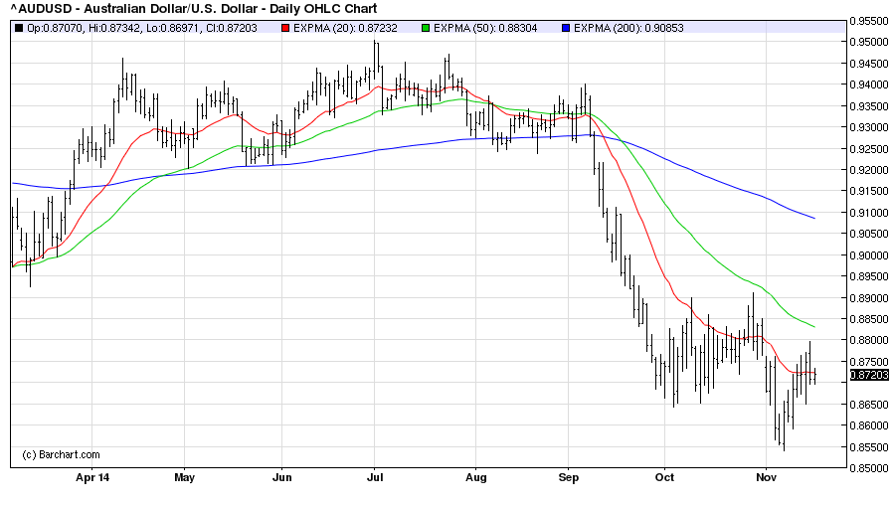
Task: Click the 0.95000 price axis label
Action: pos(869,42)
